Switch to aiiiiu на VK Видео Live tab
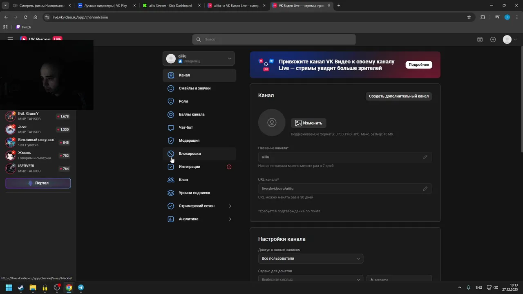The image size is (523, 294). pos(236,6)
